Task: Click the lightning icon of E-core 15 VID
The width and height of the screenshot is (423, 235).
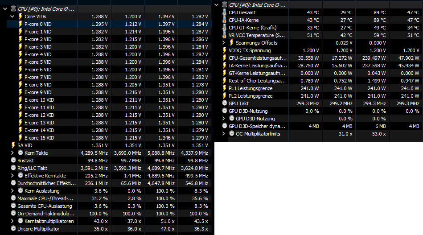Action: 20,138
